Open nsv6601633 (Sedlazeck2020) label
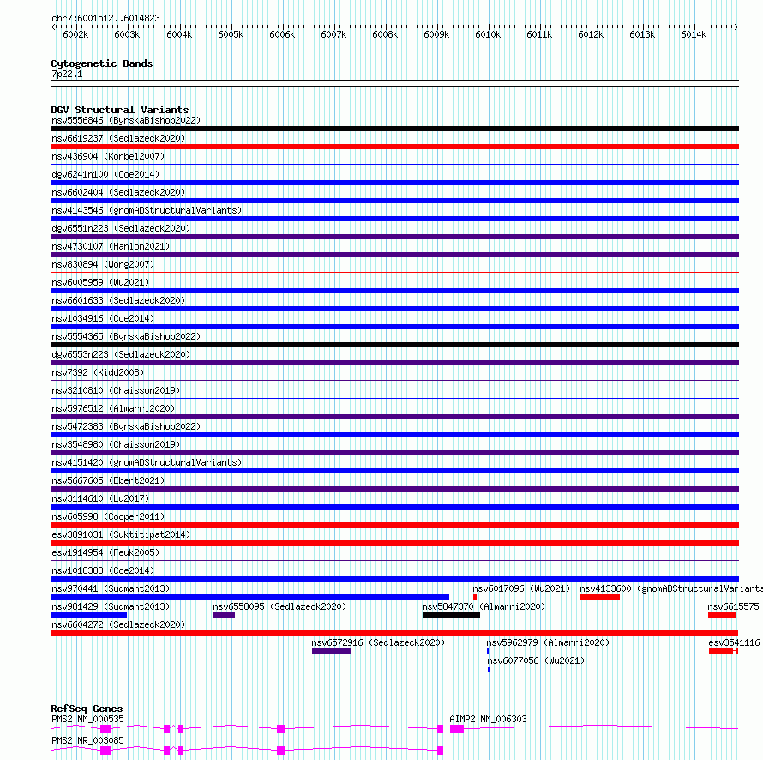This screenshot has height=760, width=763. coord(118,300)
